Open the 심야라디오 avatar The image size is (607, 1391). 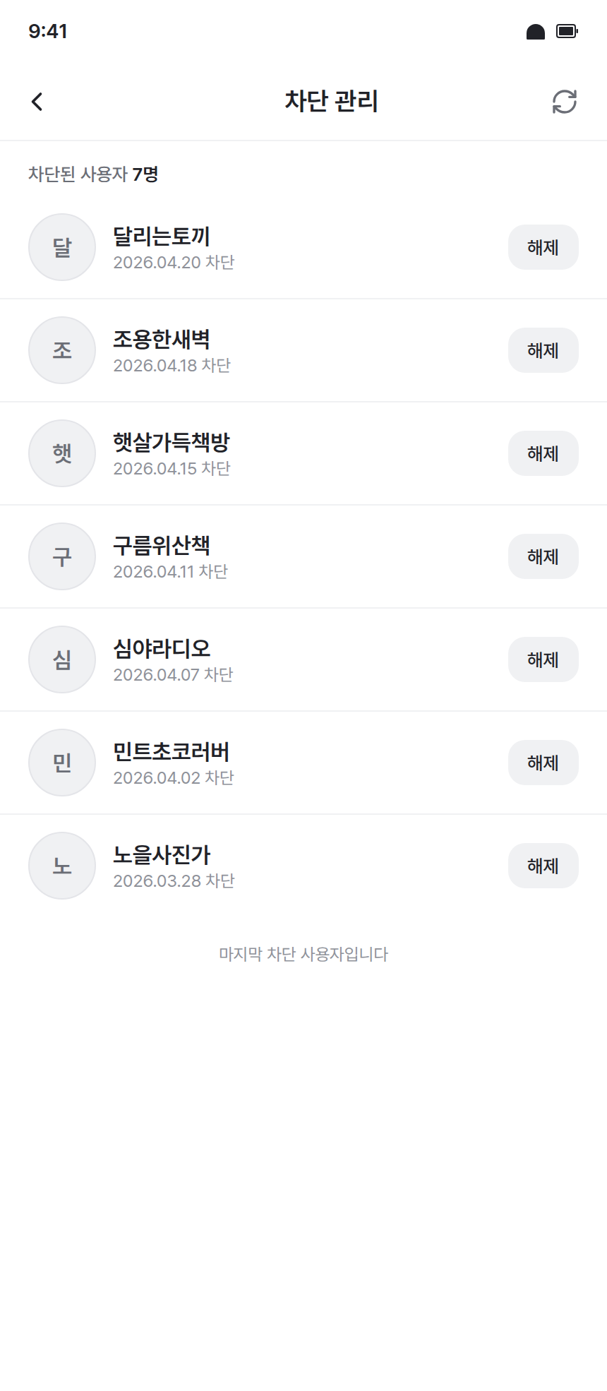pyautogui.click(x=62, y=659)
